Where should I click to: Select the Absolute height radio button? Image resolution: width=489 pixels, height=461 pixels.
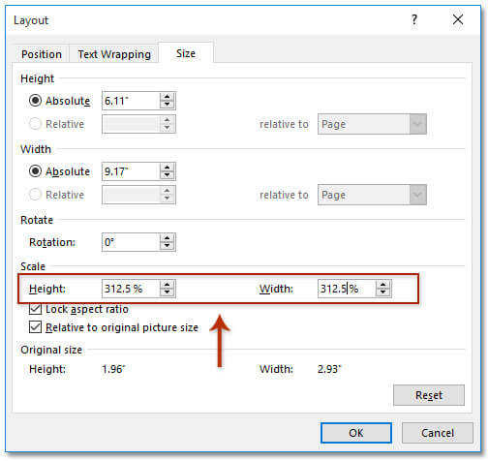pyautogui.click(x=35, y=101)
